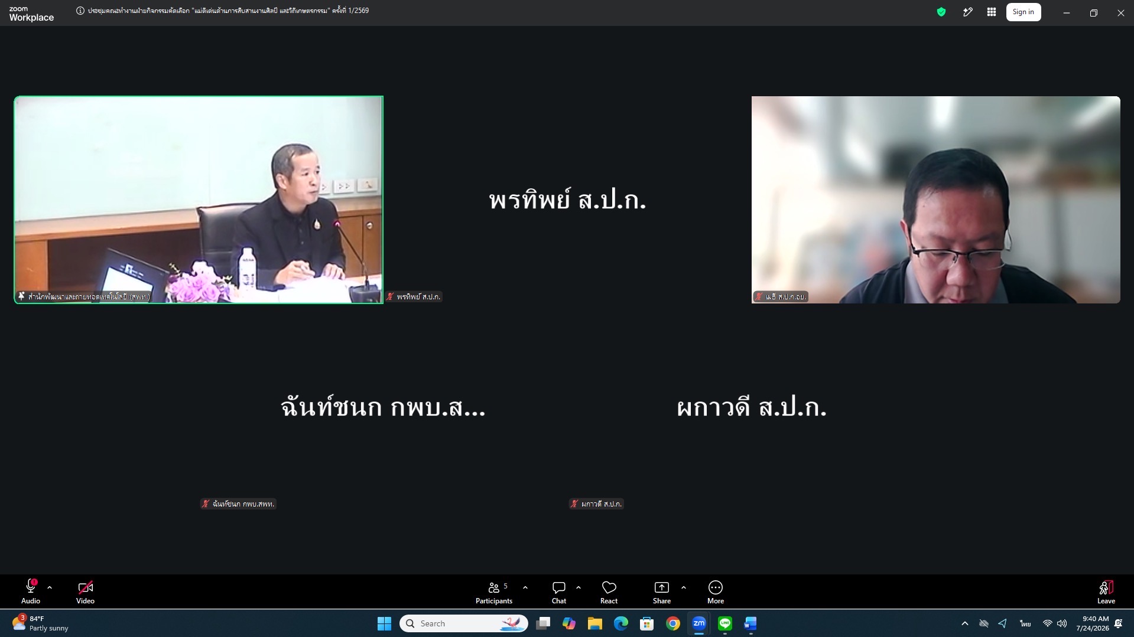Click the location arrow tray icon
This screenshot has height=637, width=1134.
(x=1003, y=623)
